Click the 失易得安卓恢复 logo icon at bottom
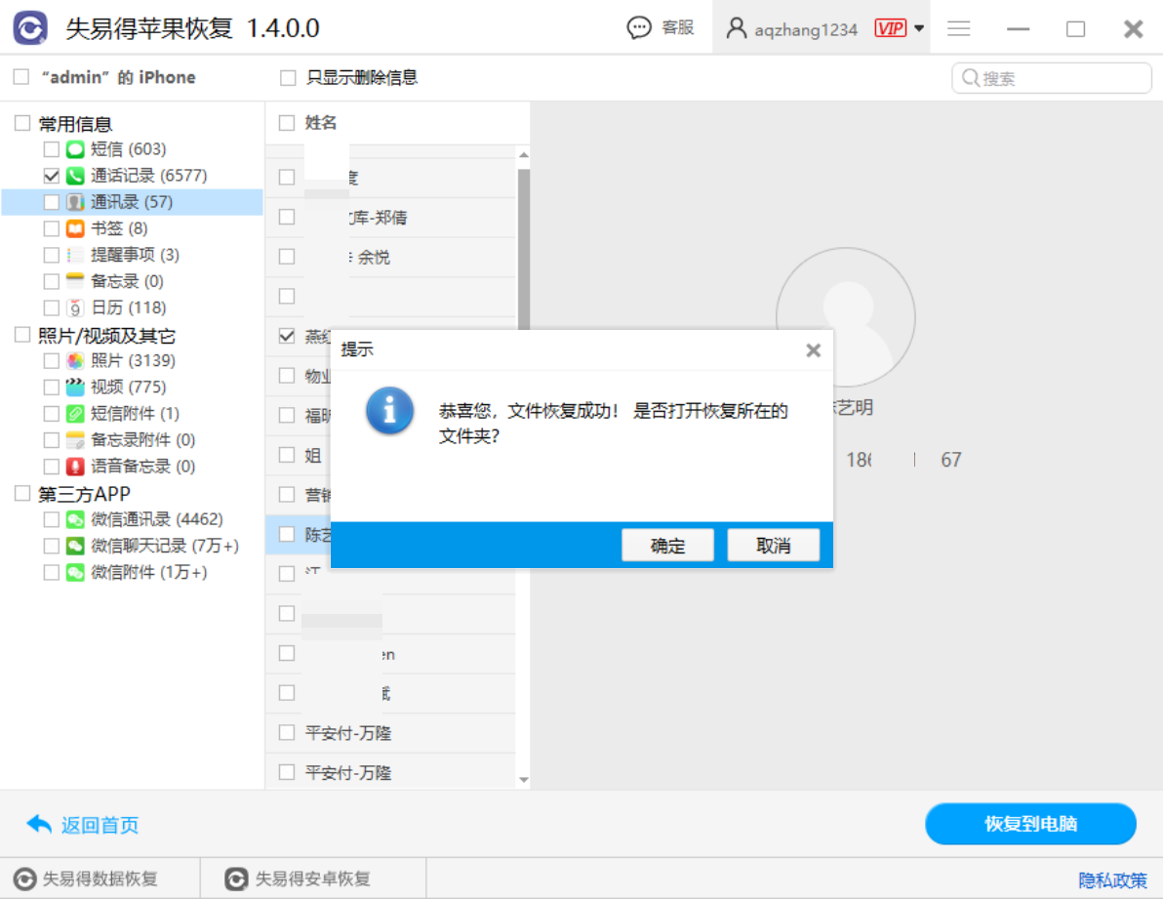Screen dimensions: 1163x899 coord(236,879)
